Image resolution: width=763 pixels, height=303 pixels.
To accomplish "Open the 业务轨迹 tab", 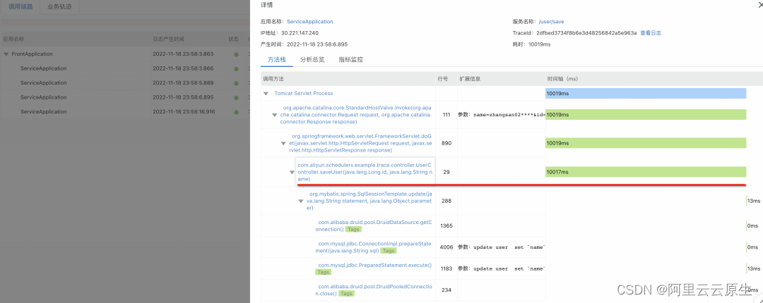I will 59,7.
